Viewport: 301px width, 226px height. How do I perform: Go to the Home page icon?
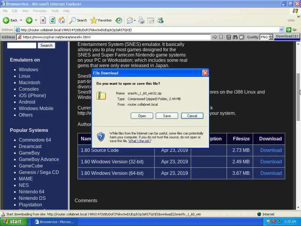pos(62,20)
